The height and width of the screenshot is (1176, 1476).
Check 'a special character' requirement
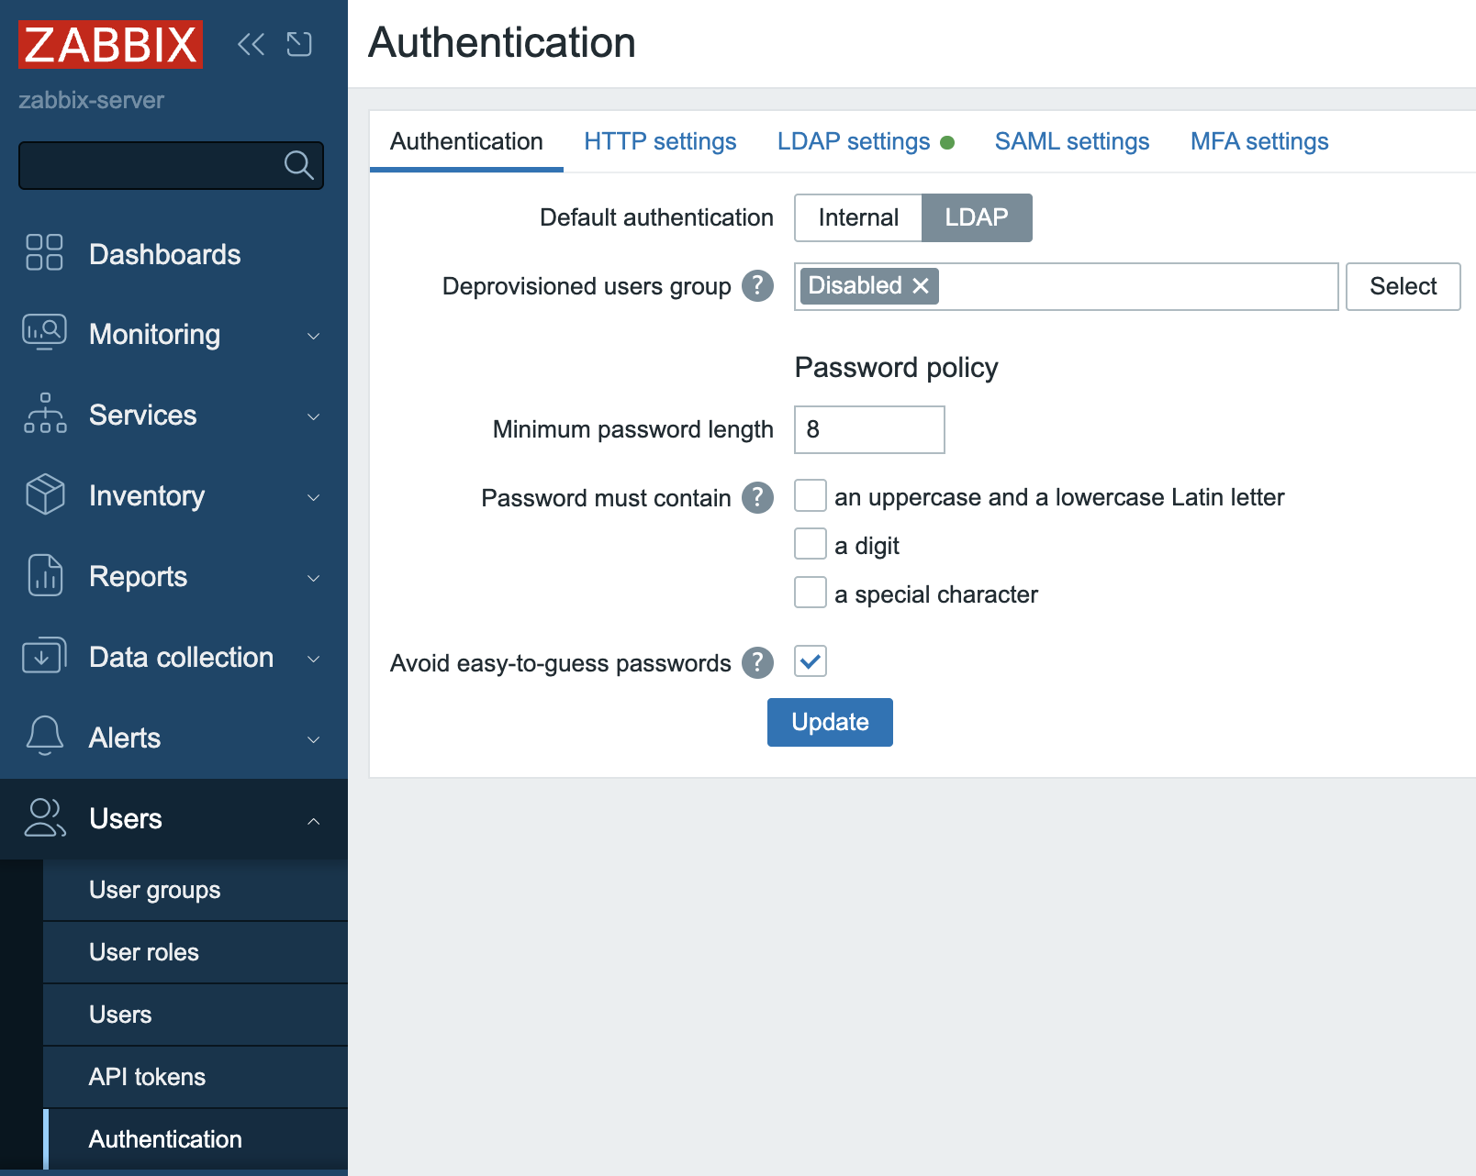809,593
